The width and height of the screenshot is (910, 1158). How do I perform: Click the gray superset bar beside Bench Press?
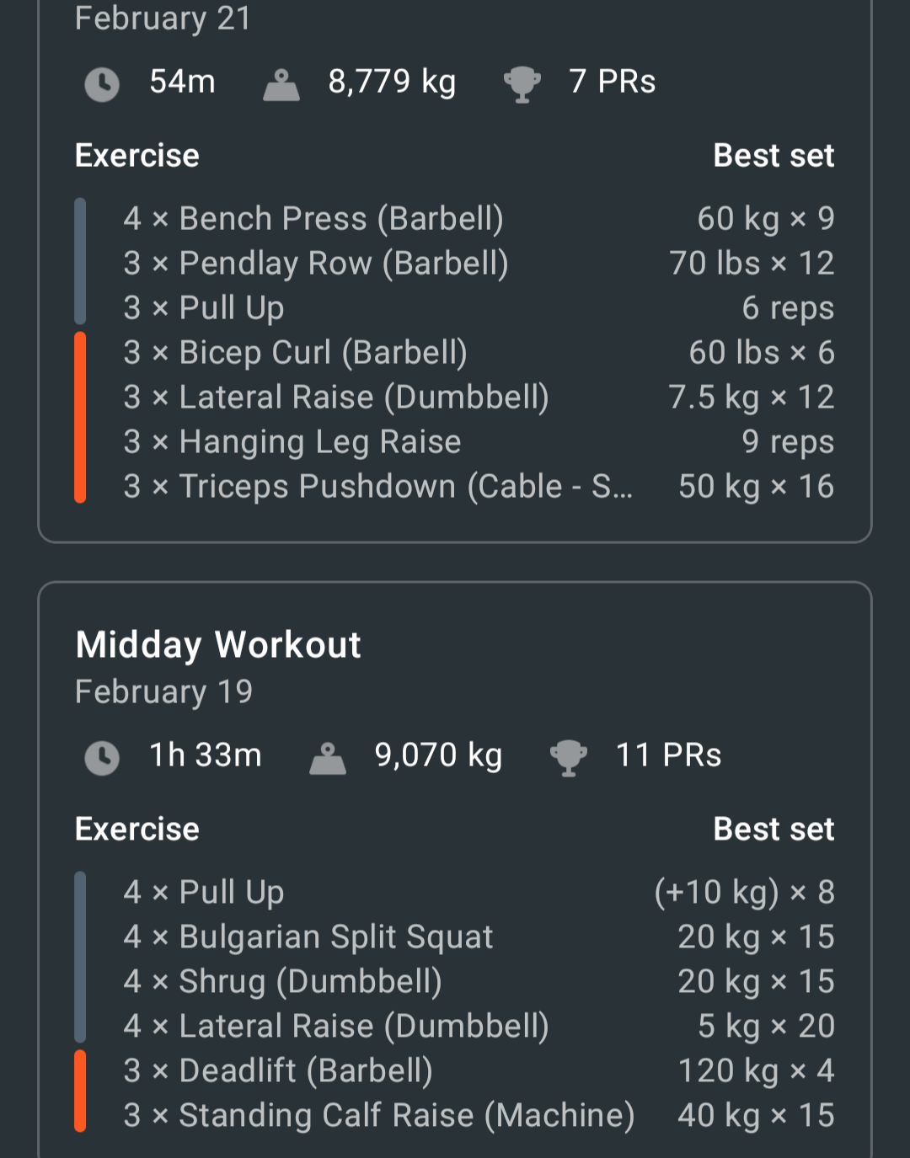80,261
